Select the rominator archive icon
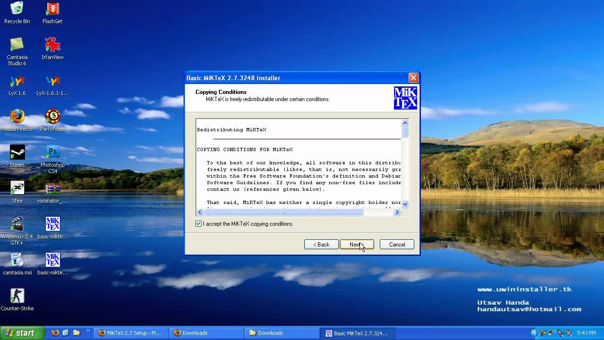Viewport: 604px width, 340px height. tap(52, 192)
